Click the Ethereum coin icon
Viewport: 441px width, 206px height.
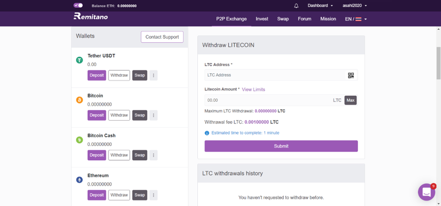(79, 180)
